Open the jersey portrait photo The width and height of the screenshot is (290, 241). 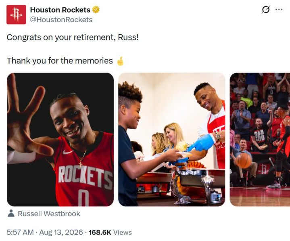[x=60, y=139]
